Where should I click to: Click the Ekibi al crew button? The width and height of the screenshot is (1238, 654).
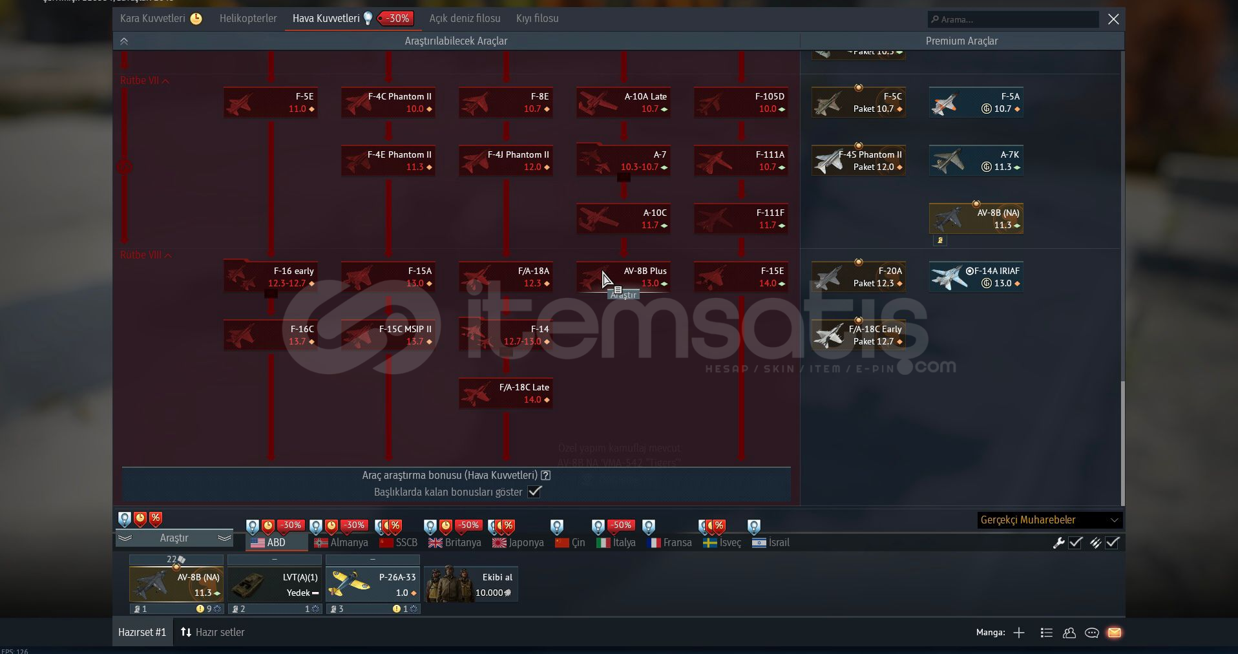[471, 584]
